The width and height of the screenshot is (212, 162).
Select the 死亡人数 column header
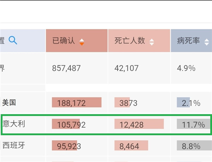(139, 41)
